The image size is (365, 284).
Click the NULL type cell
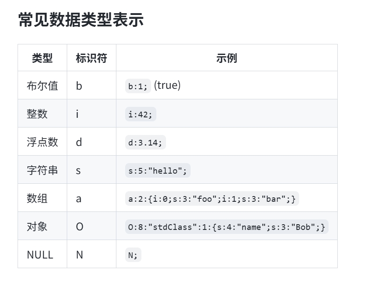[x=40, y=255]
